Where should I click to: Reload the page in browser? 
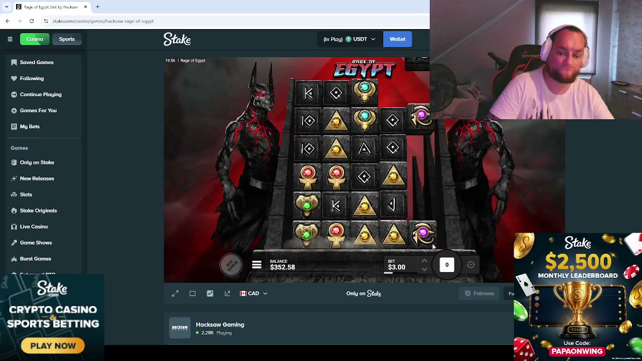(32, 21)
